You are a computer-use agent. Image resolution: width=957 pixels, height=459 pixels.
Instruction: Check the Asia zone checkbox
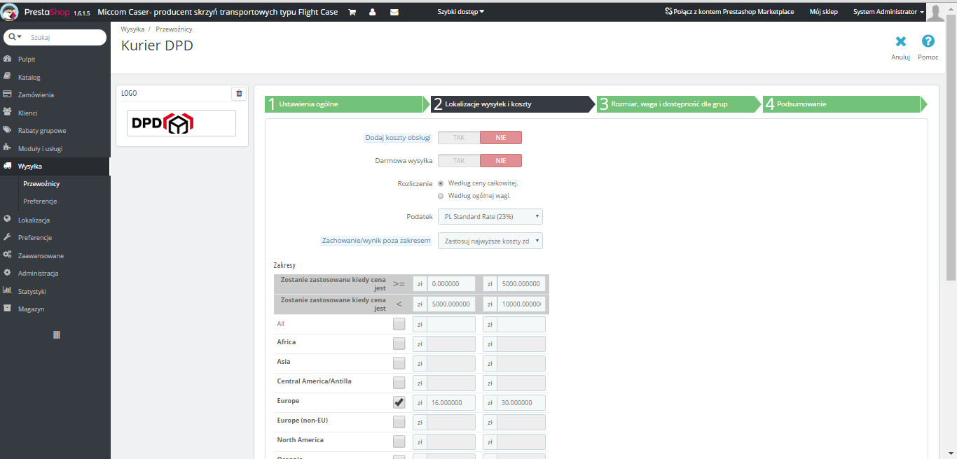399,363
